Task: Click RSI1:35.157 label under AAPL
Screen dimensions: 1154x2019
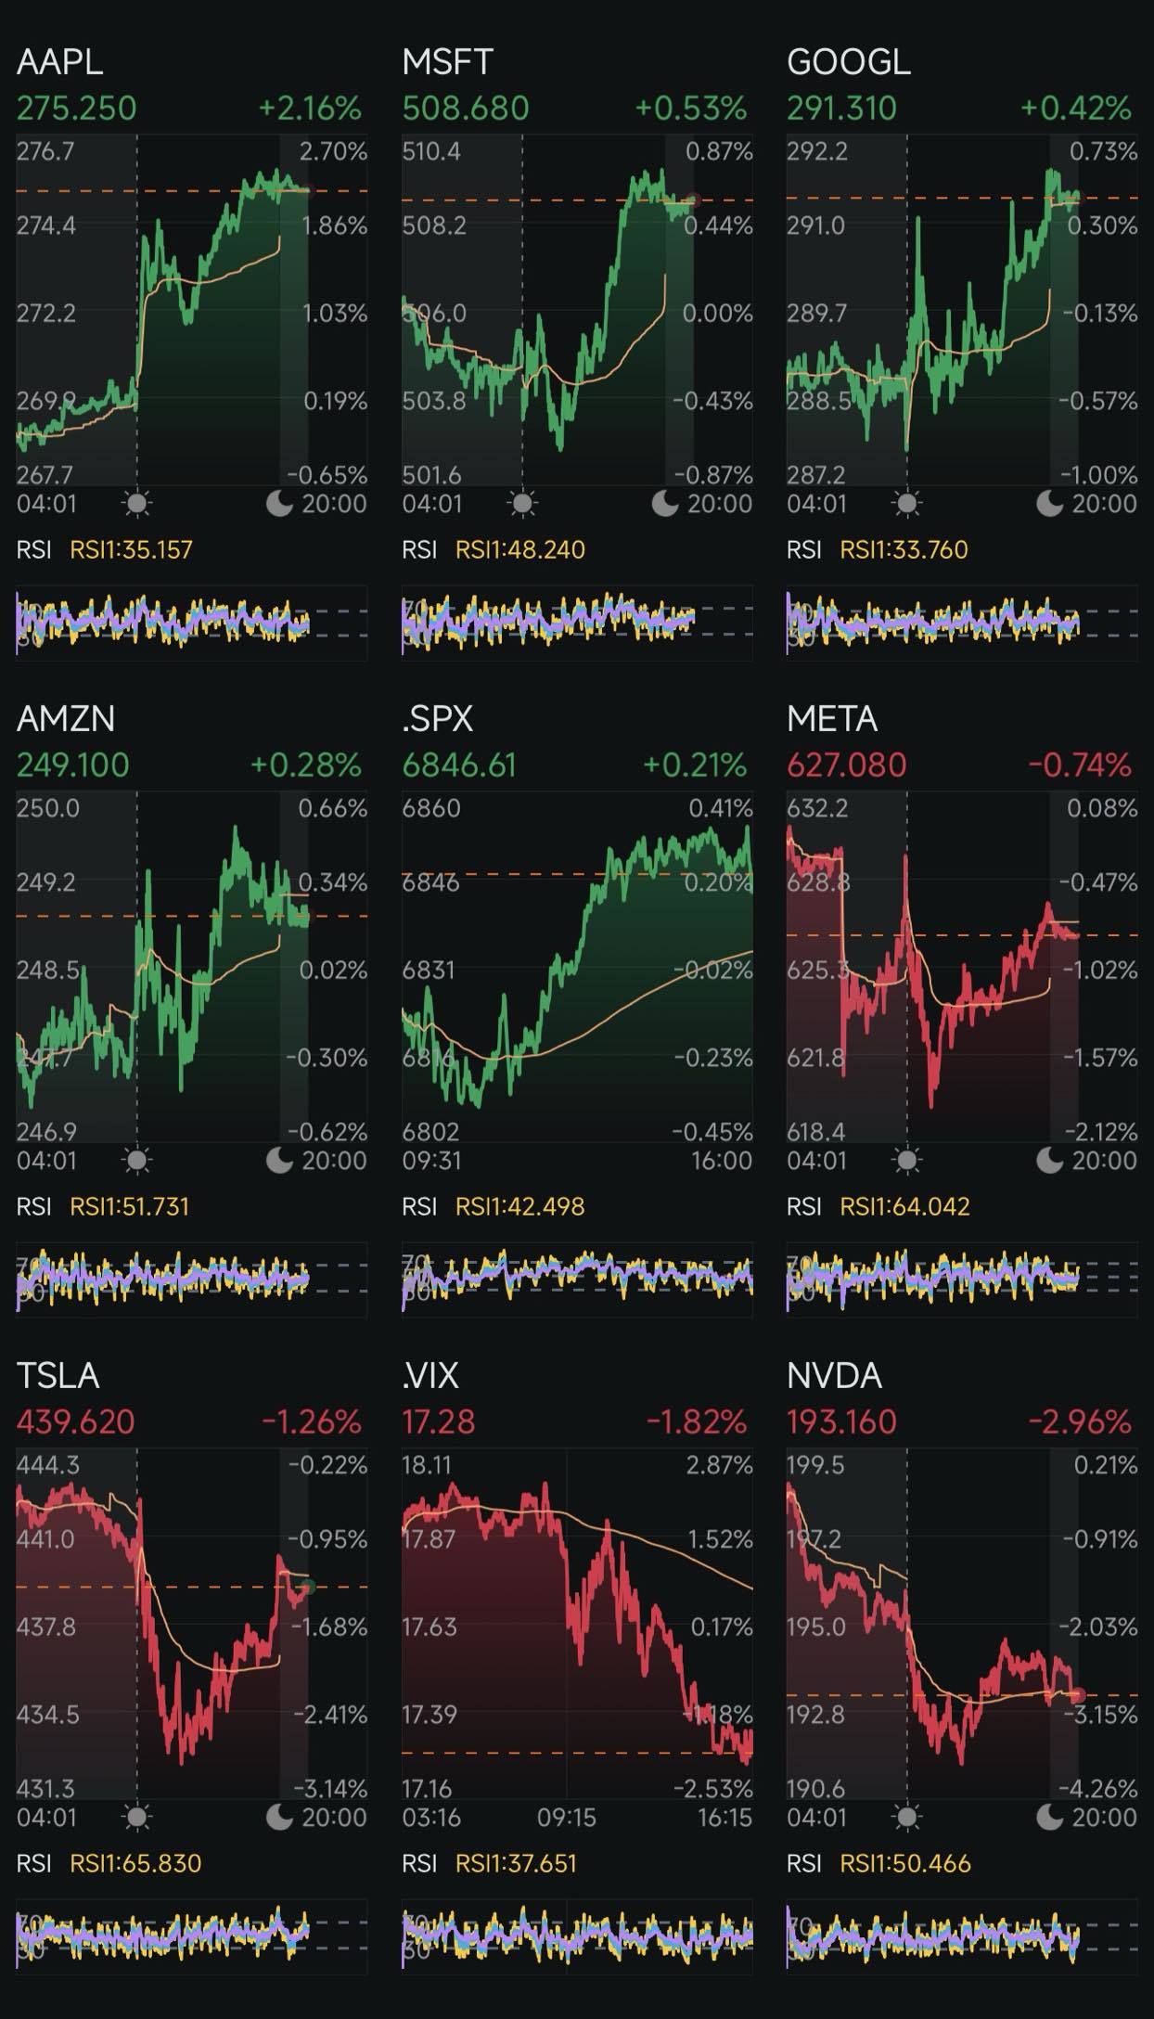Action: (x=131, y=550)
